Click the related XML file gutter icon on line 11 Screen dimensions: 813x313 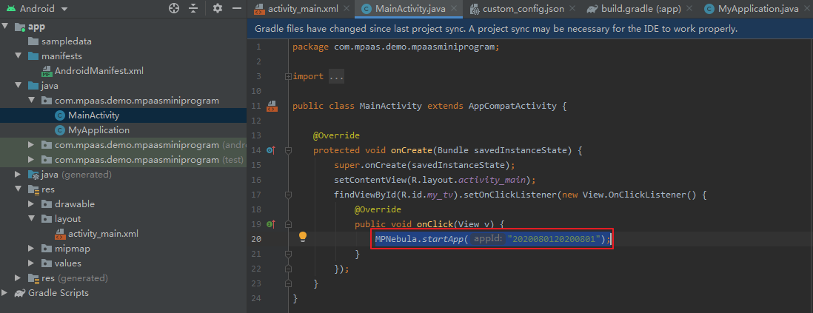(x=271, y=107)
